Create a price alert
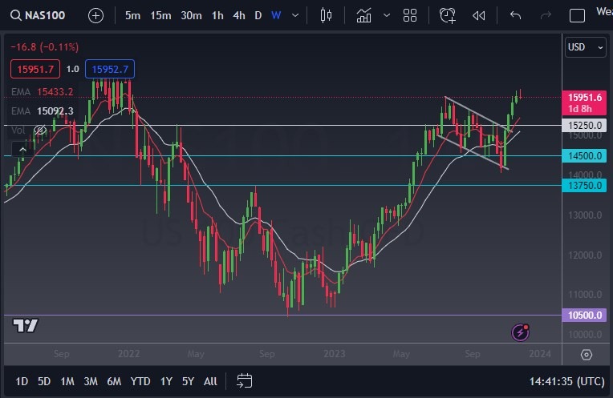Screen dimensions: 613x398 [448, 15]
